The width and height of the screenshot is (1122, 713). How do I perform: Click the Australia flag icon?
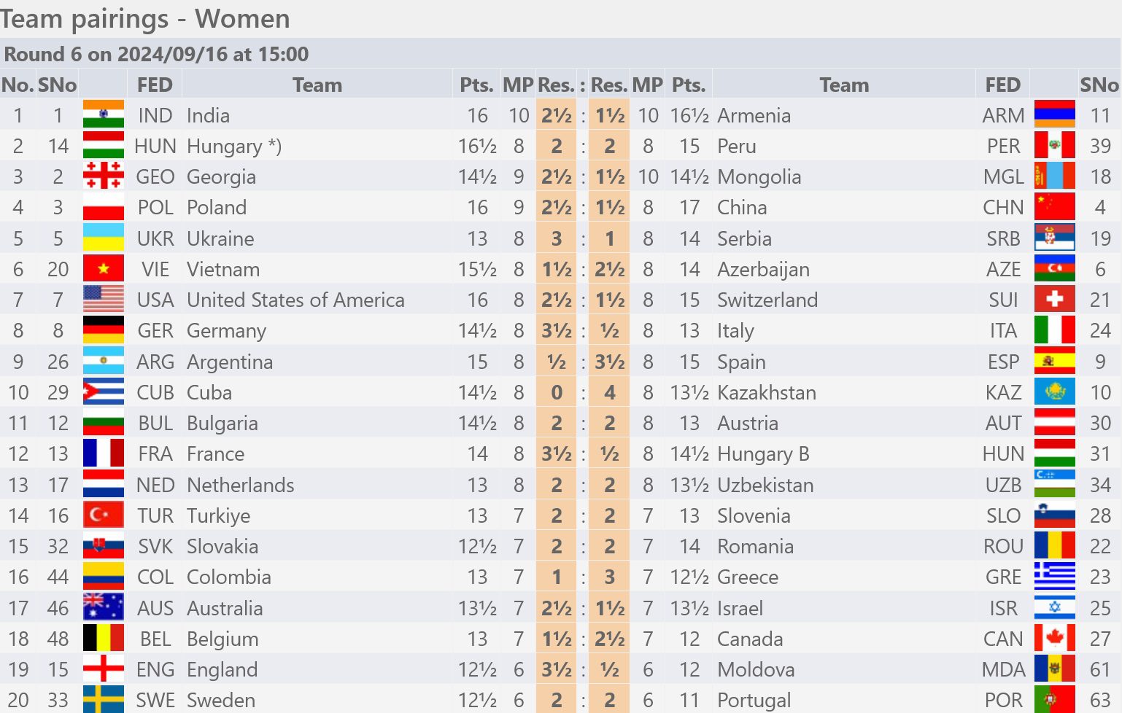pos(104,607)
